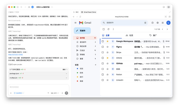Open Gmail help question mark icon

click(152, 23)
